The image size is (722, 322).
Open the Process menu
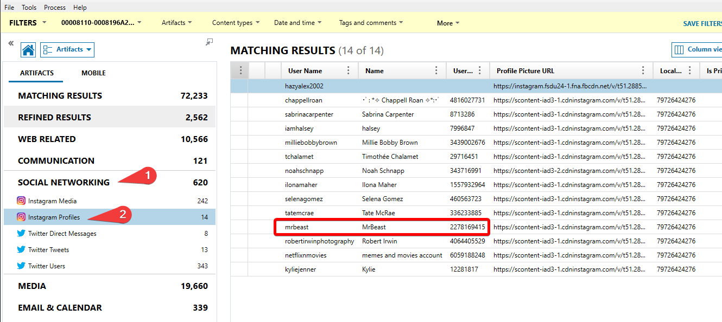(55, 8)
